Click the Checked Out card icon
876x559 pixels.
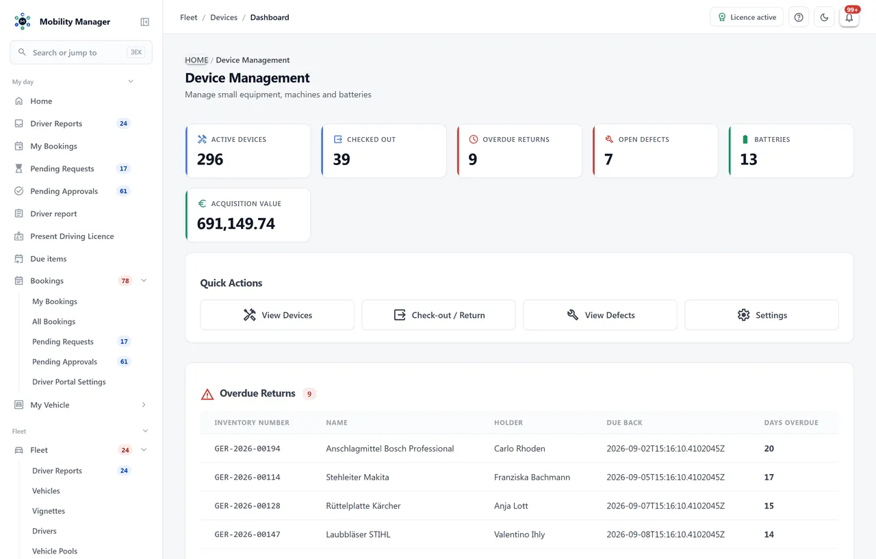(x=337, y=139)
